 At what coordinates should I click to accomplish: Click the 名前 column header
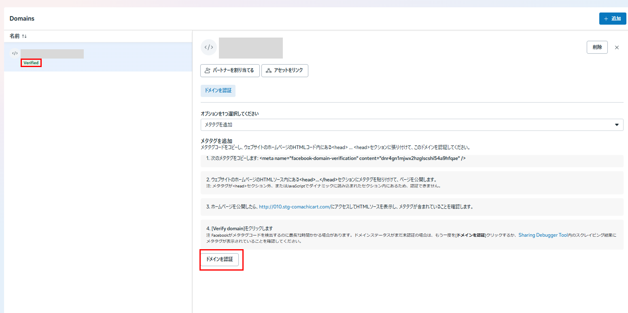click(15, 36)
